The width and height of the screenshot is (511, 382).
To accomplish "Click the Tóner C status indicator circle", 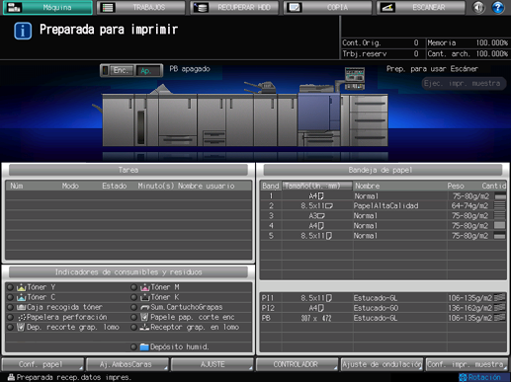I will coord(11,297).
